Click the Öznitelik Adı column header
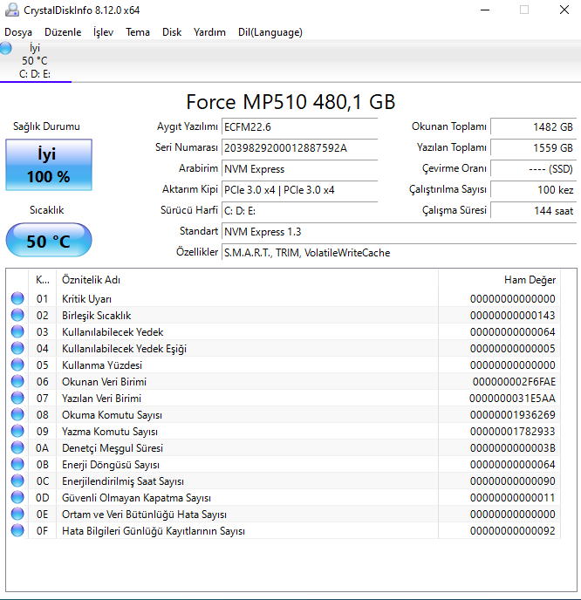The width and height of the screenshot is (581, 600). click(x=247, y=280)
